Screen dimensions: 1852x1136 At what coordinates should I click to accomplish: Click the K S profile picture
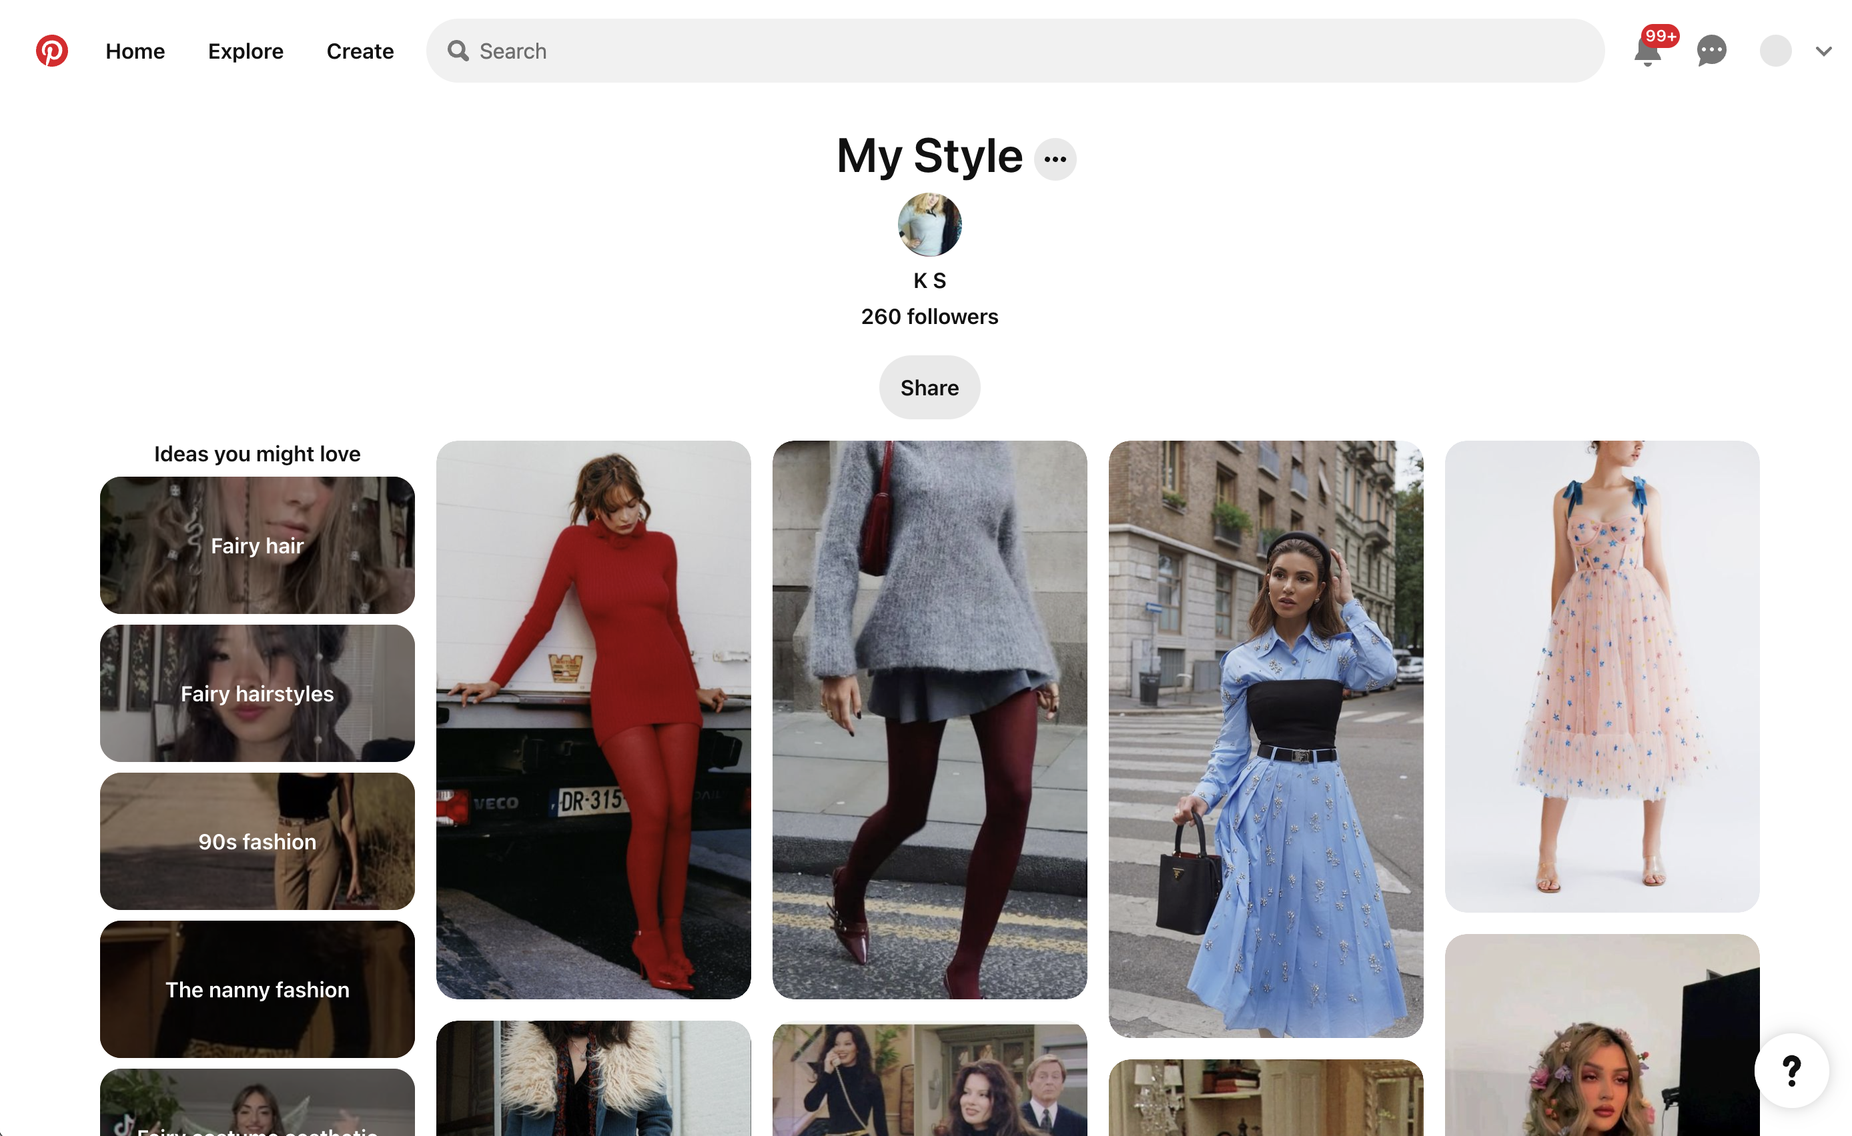[x=929, y=224]
